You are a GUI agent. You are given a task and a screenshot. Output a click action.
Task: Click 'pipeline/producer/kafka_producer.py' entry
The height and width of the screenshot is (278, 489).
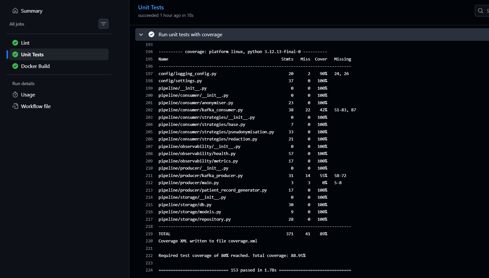[201, 175]
